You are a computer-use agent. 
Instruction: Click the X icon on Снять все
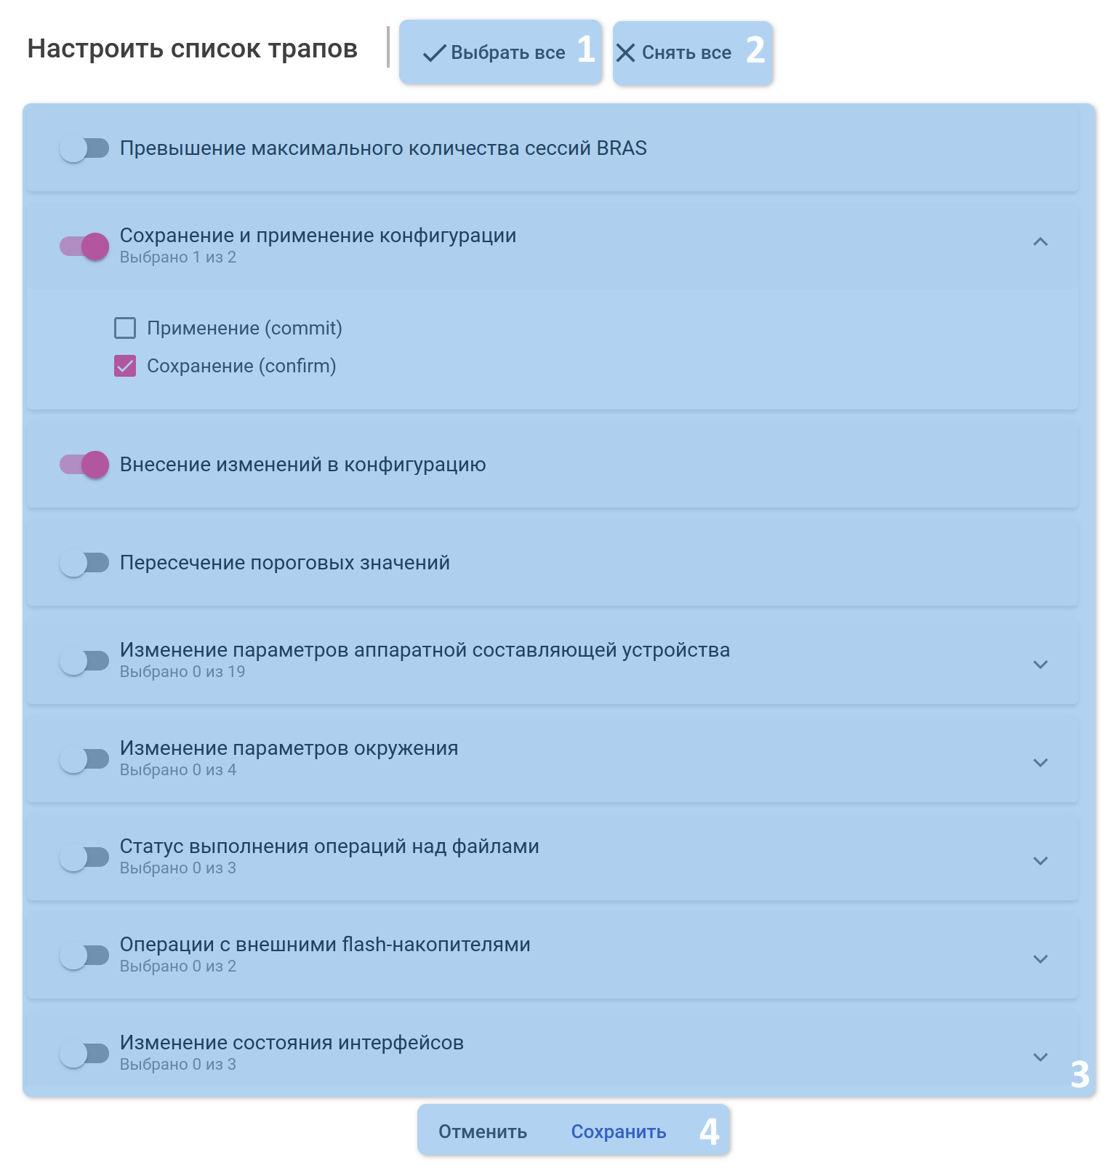(625, 53)
